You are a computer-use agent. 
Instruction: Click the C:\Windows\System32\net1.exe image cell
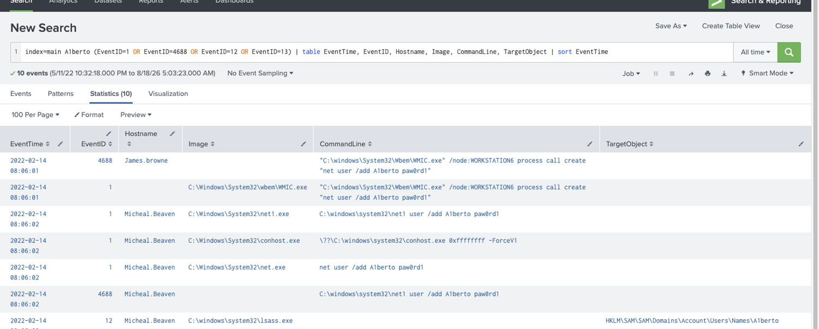pos(239,214)
